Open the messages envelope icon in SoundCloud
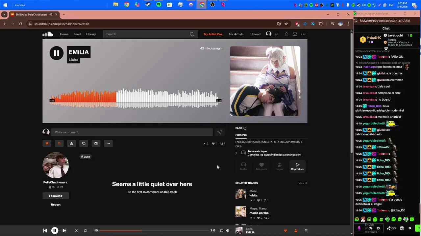The height and width of the screenshot is (236, 421). pos(295,34)
